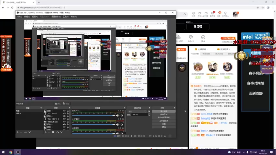
Task: Toggle lock for 图像 4 source
Action: coord(68,127)
